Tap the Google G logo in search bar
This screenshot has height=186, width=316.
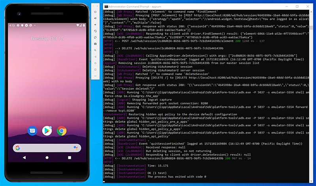(x=18, y=148)
